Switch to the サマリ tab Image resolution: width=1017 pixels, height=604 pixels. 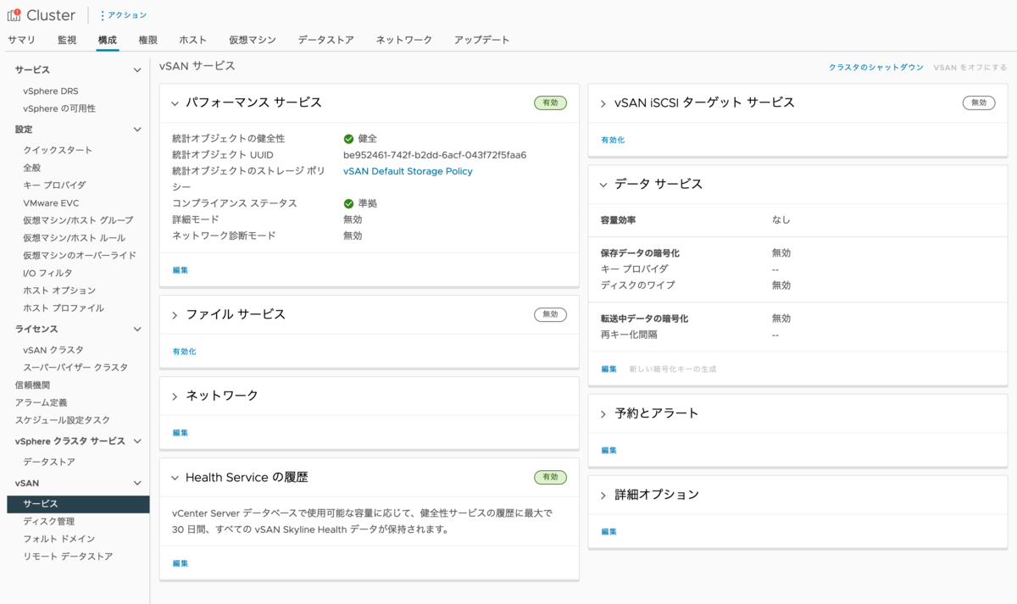[x=21, y=40]
